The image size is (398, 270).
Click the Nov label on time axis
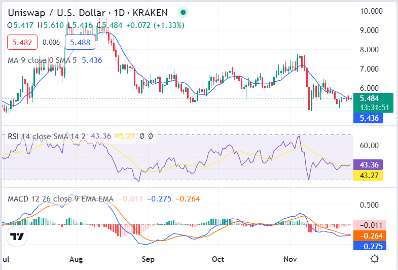[x=290, y=259]
